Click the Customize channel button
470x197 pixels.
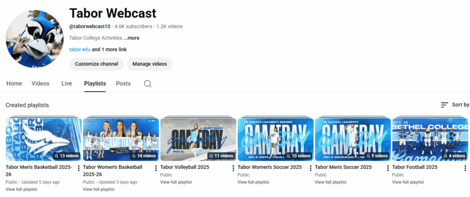(x=96, y=64)
